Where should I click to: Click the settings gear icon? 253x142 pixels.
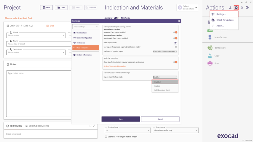[236, 8]
